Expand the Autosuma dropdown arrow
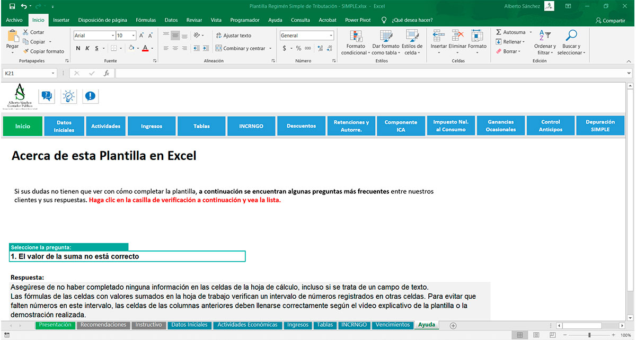Screen dimensions: 636x340 coord(530,32)
